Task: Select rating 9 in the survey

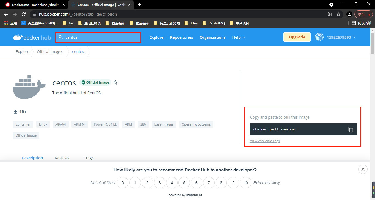Action: pos(233,183)
